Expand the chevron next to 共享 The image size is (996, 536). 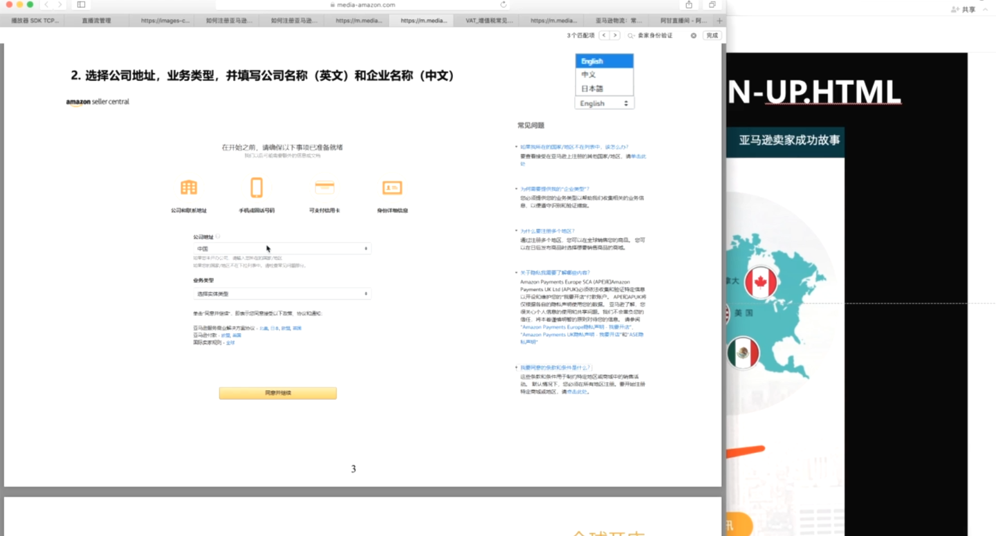985,10
